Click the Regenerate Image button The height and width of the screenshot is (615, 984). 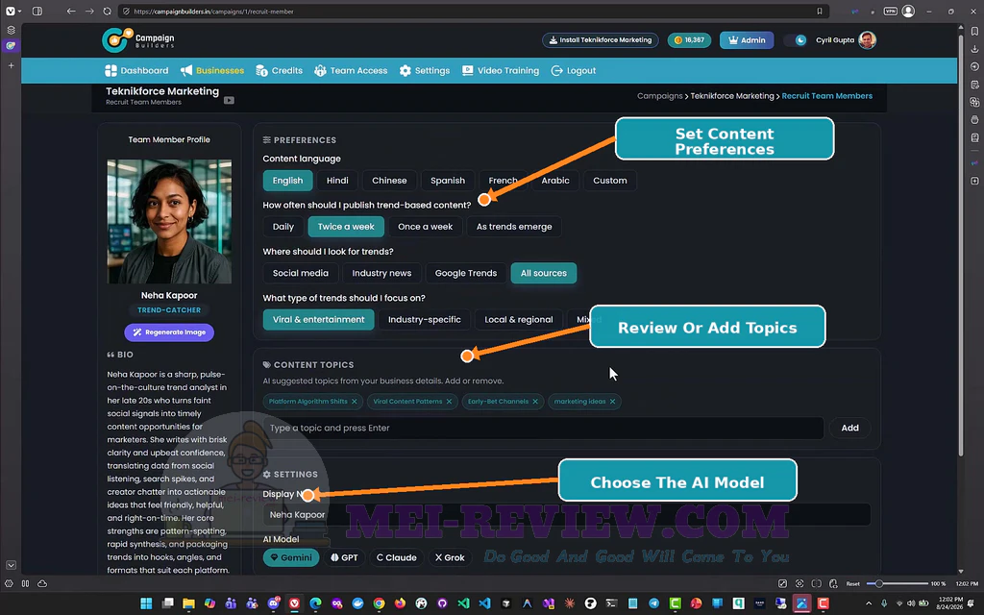tap(169, 332)
